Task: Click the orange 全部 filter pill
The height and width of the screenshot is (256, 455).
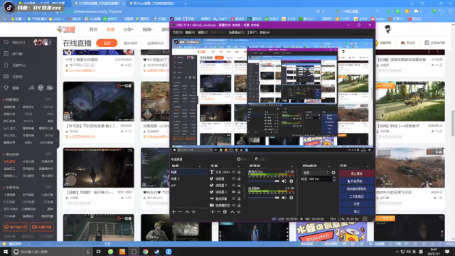Action: [x=107, y=43]
